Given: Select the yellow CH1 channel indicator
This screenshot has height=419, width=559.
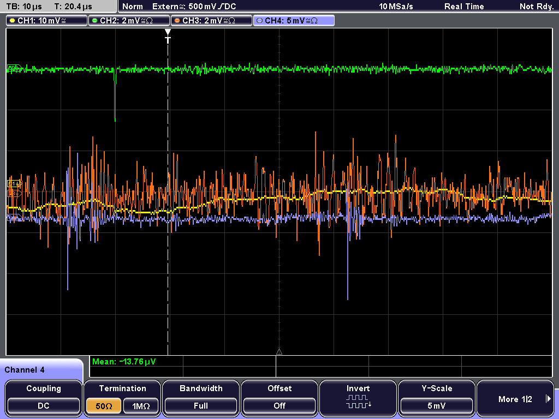Looking at the screenshot, I should [47, 21].
